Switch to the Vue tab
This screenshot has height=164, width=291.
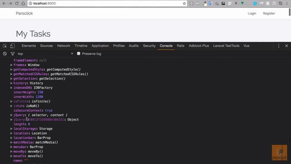click(x=246, y=46)
